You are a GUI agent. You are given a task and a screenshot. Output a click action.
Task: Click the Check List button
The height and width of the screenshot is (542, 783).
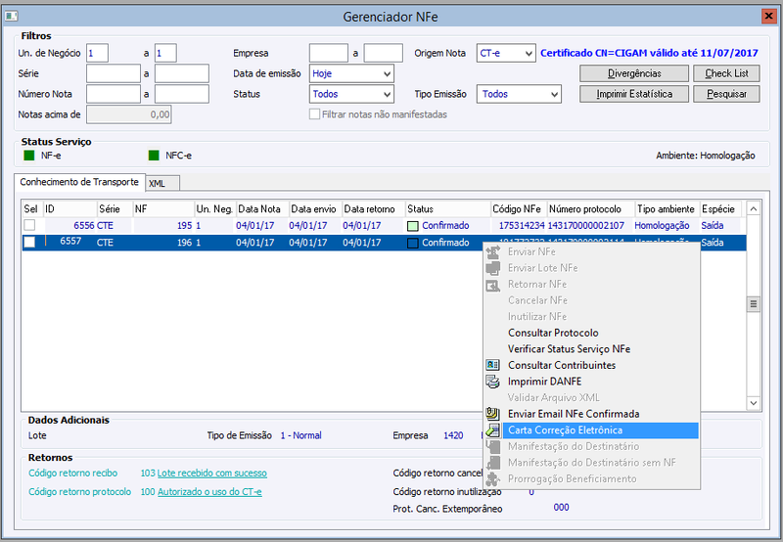pos(726,73)
